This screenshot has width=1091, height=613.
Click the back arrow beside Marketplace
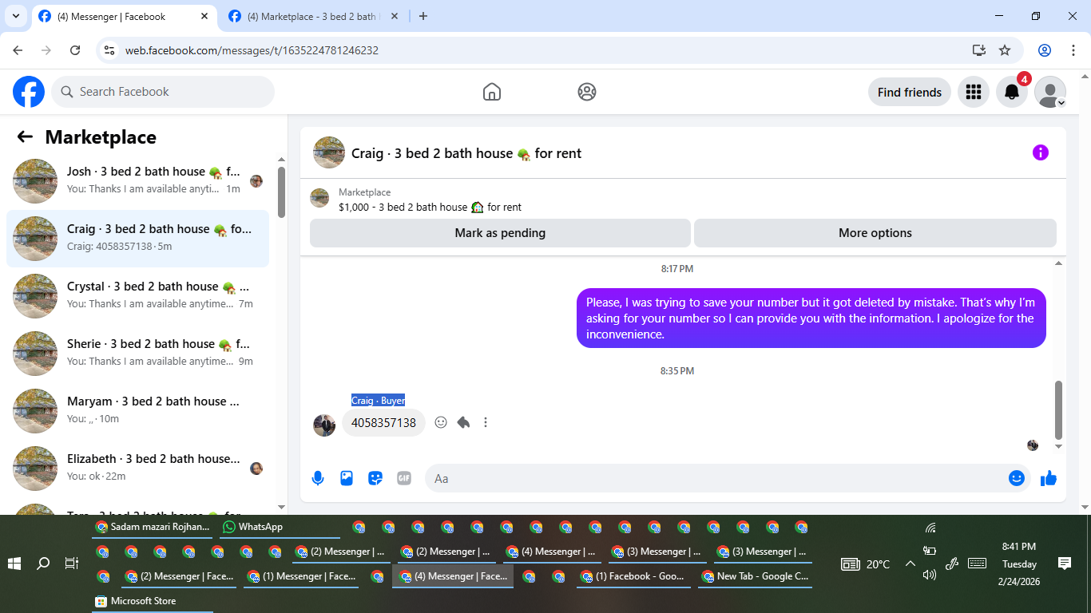[x=25, y=137]
